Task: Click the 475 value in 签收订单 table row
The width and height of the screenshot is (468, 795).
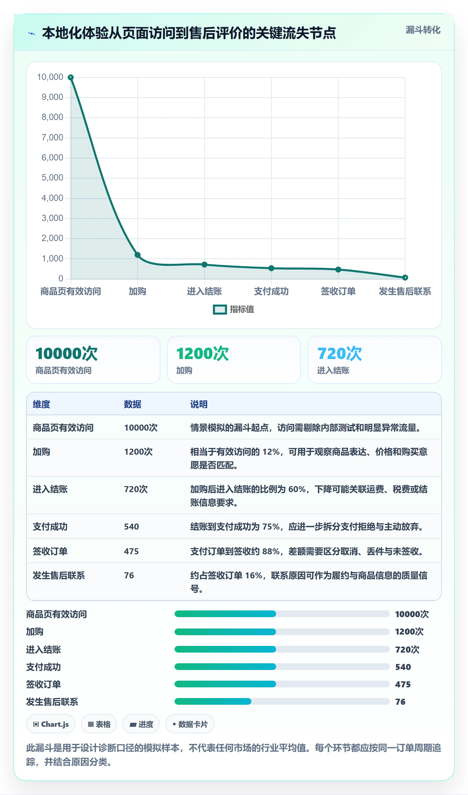Action: tap(131, 551)
